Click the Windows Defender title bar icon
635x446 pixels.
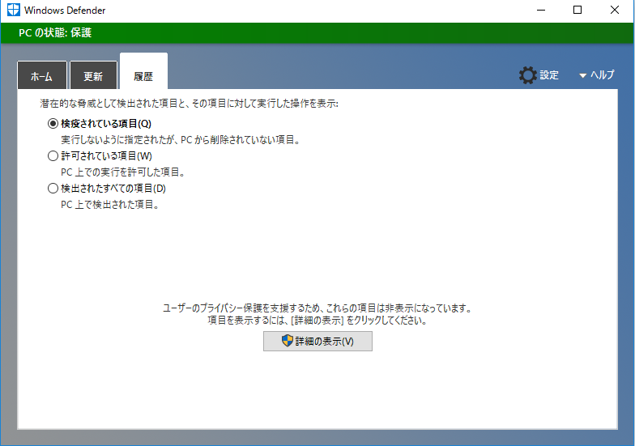[x=13, y=11]
